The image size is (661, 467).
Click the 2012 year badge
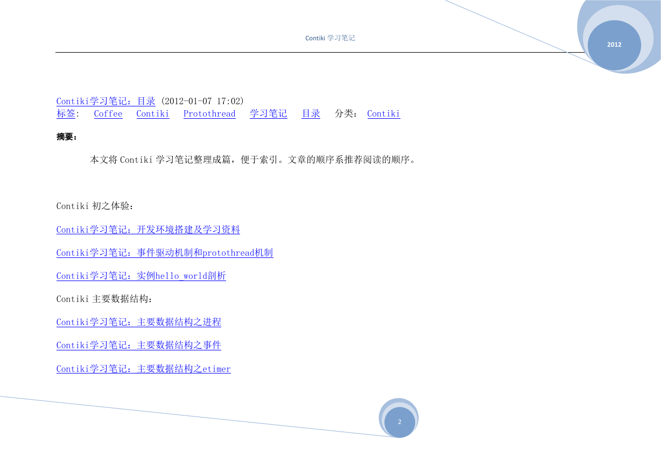pos(614,45)
